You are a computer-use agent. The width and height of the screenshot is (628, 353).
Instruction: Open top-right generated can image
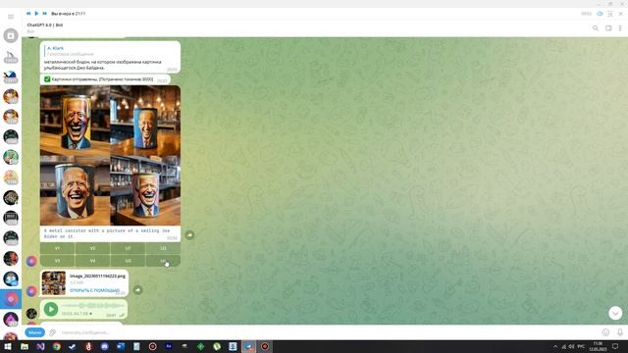pyautogui.click(x=145, y=121)
